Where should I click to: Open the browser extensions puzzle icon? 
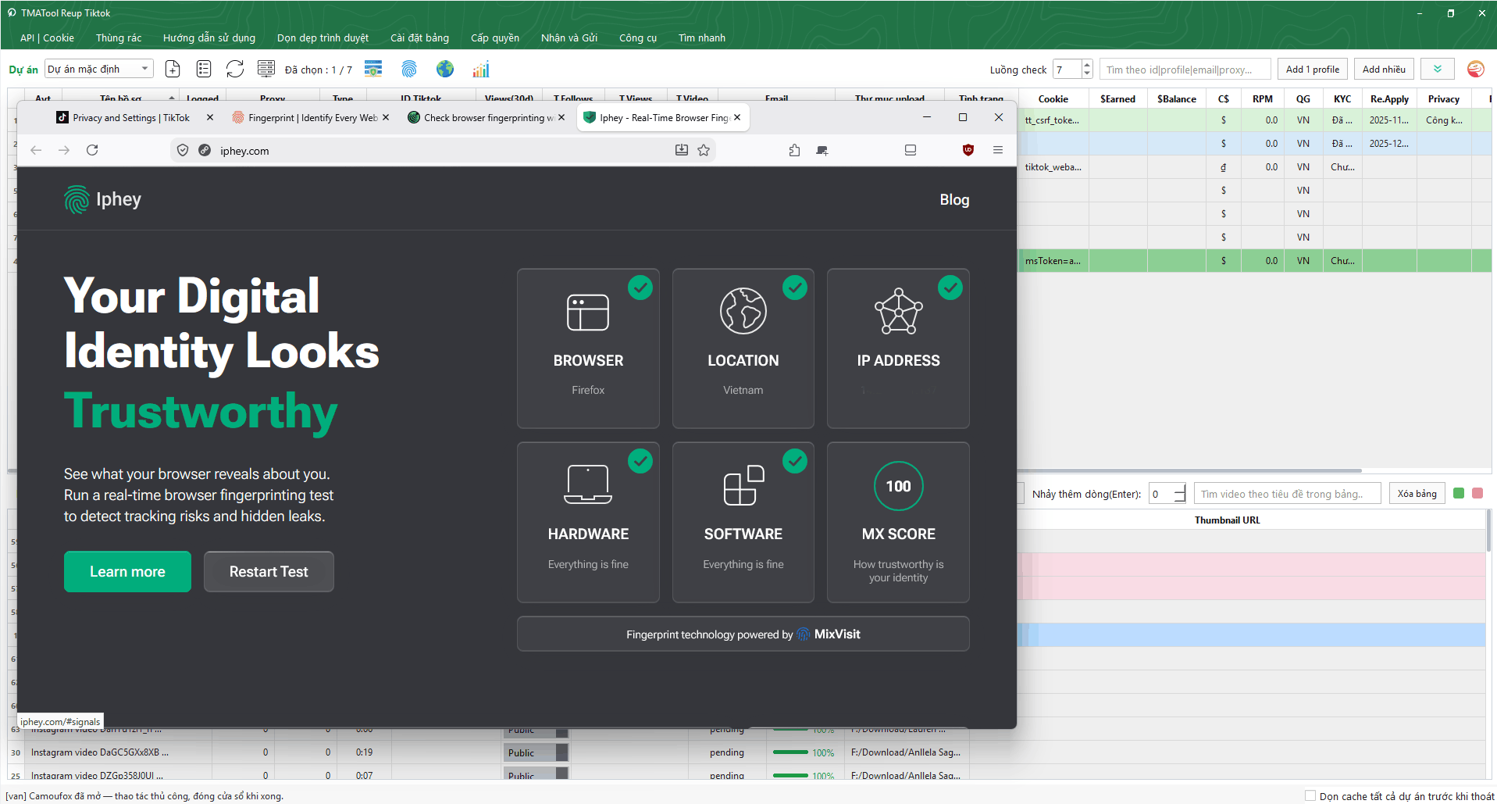coord(794,150)
